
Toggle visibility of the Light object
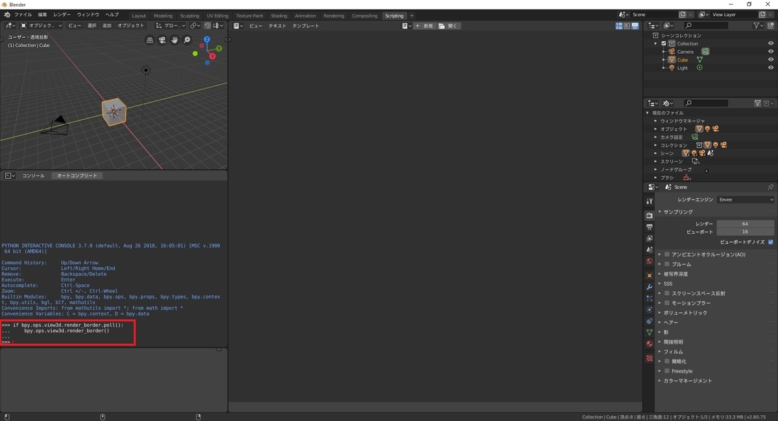771,67
